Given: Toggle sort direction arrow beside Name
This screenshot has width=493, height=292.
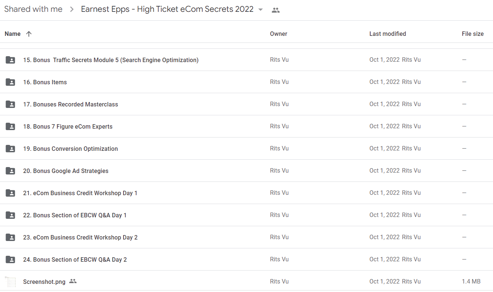Looking at the screenshot, I should tap(29, 34).
